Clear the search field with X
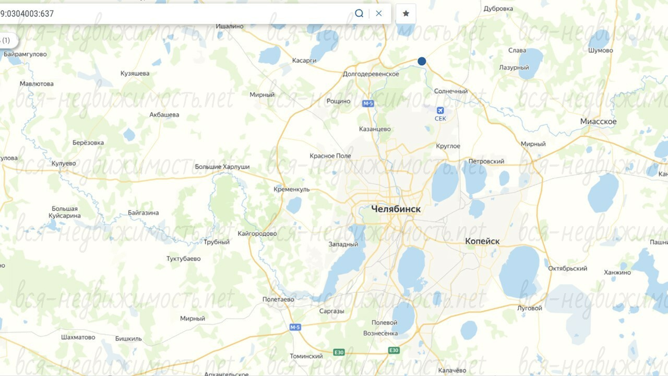668x376 pixels. coord(379,14)
